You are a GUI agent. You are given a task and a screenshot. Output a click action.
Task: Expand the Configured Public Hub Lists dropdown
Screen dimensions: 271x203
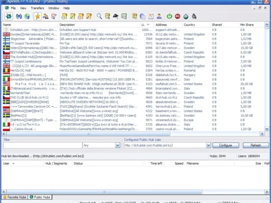[208, 145]
